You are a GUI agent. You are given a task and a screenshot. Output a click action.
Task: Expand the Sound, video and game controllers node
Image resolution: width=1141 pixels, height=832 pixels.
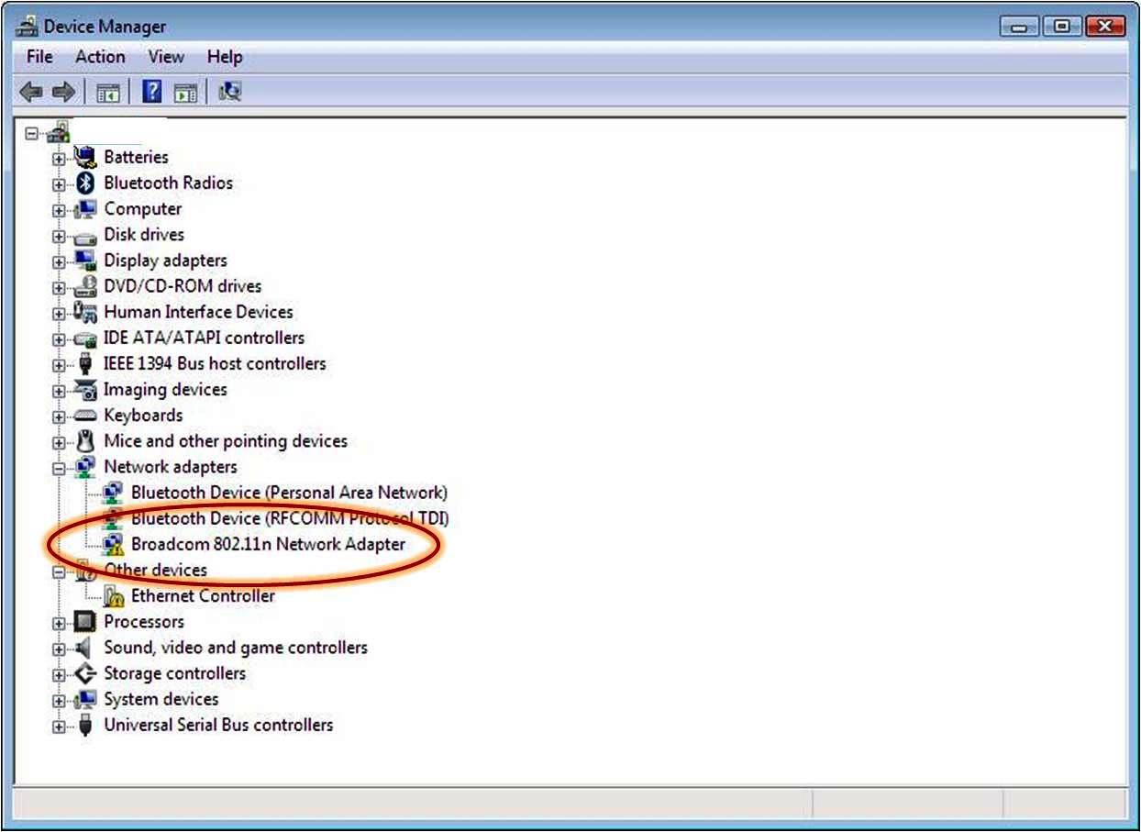pos(59,649)
